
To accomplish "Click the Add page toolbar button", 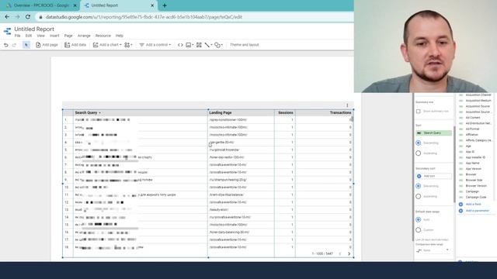I will point(47,45).
